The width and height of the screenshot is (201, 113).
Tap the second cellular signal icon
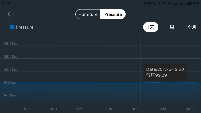click(x=181, y=3)
